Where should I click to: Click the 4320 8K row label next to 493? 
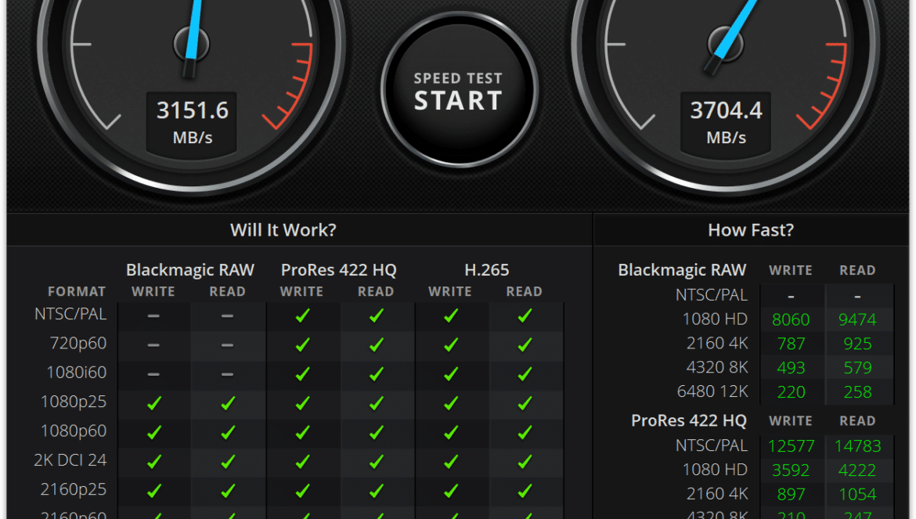pos(717,367)
